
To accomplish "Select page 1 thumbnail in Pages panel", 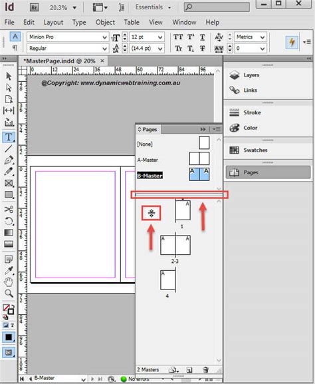I will click(183, 210).
